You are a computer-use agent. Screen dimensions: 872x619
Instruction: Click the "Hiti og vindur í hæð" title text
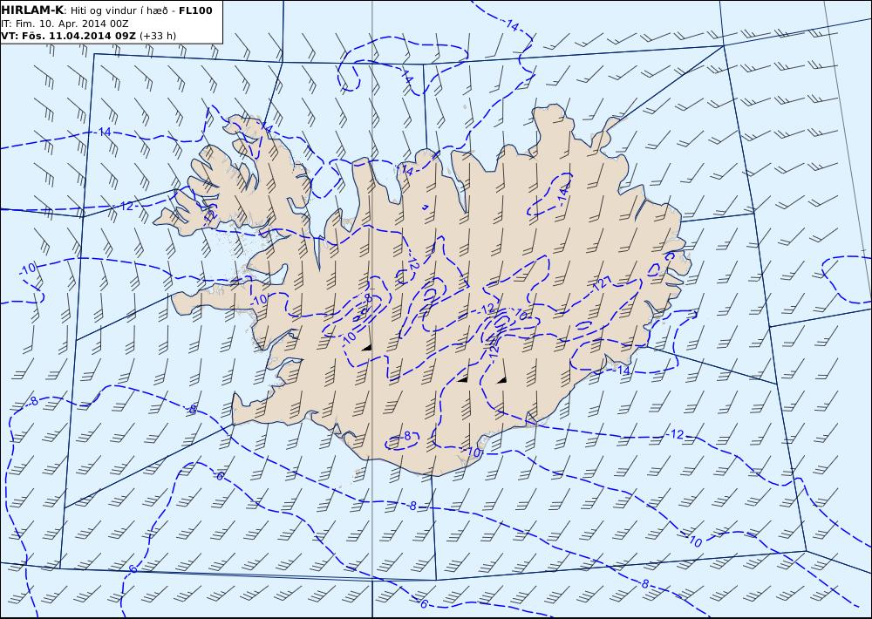coord(119,11)
